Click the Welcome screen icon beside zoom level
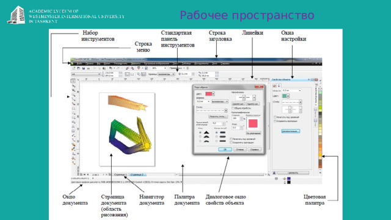The width and height of the screenshot is (391, 220). coord(147,68)
